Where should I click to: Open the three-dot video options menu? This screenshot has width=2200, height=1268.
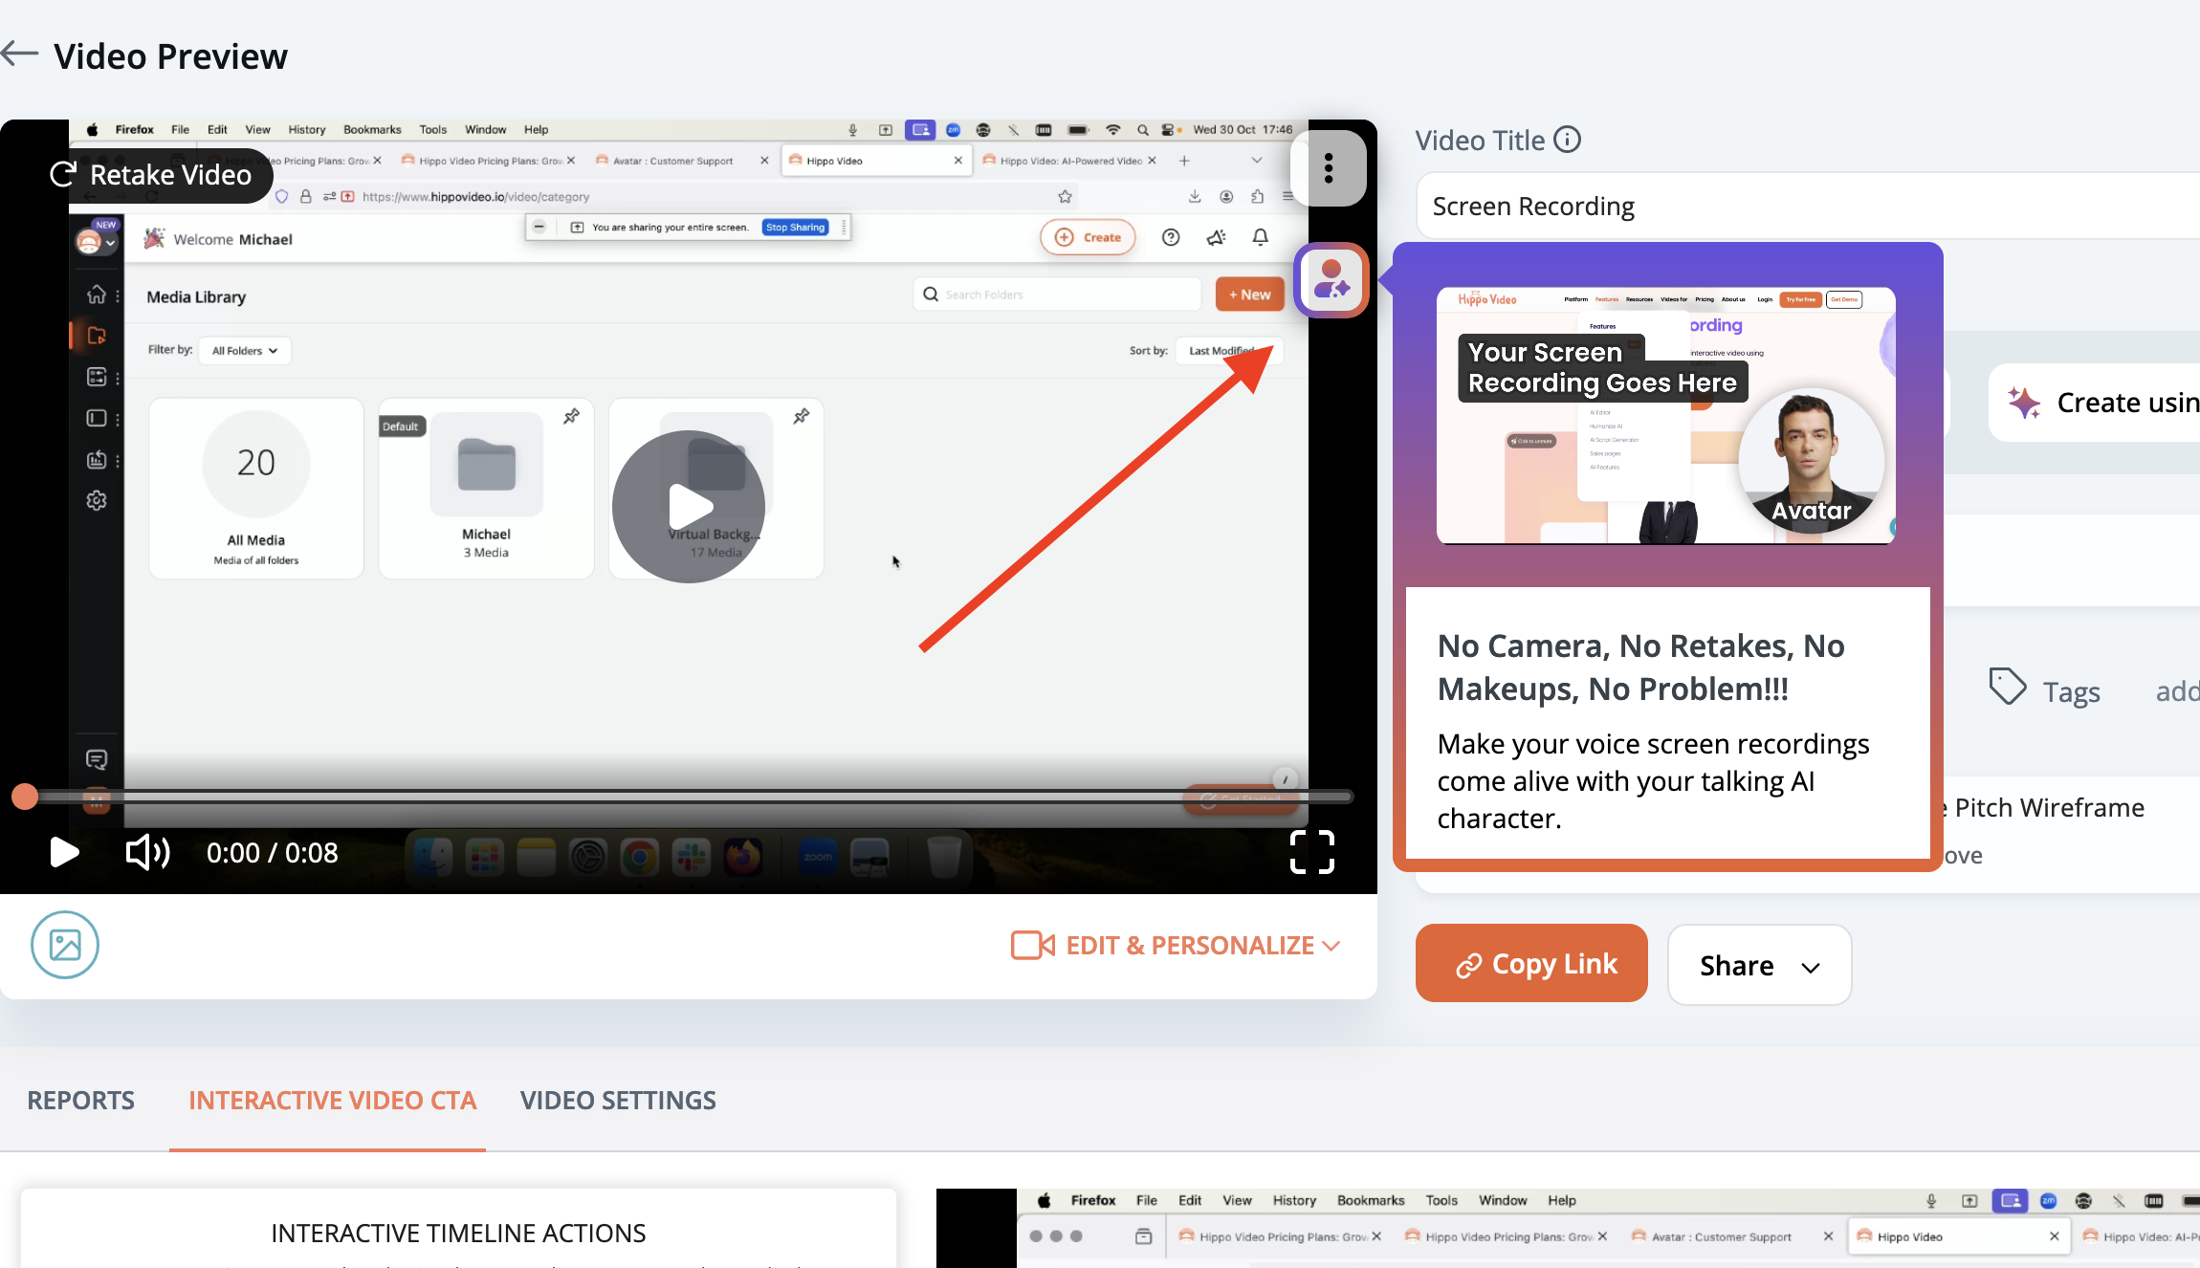click(x=1328, y=168)
